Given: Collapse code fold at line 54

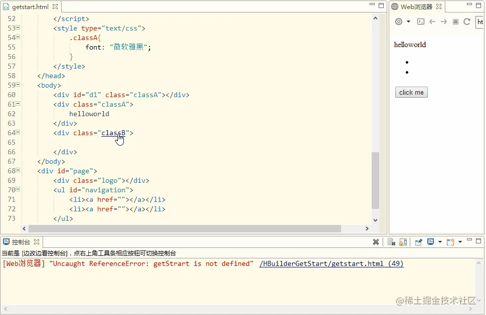Looking at the screenshot, I should click(18, 37).
